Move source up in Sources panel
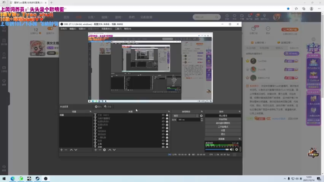 tap(110, 150)
